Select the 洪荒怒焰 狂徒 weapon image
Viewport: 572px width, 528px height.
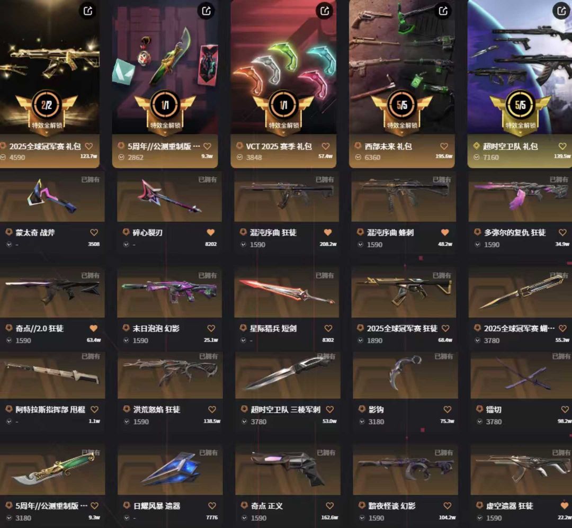(170, 374)
